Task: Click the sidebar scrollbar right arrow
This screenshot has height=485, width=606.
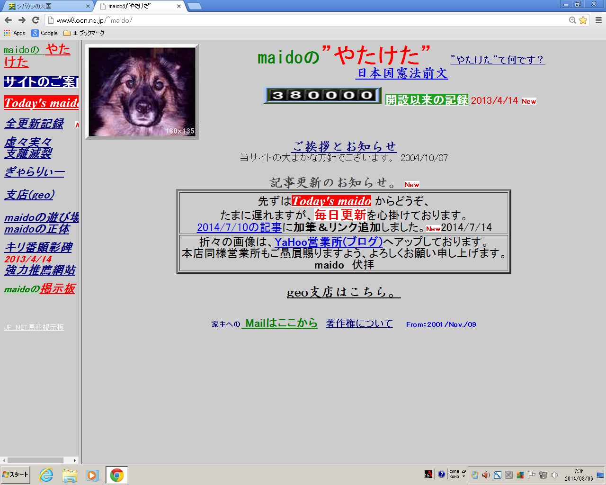Action: (x=74, y=460)
